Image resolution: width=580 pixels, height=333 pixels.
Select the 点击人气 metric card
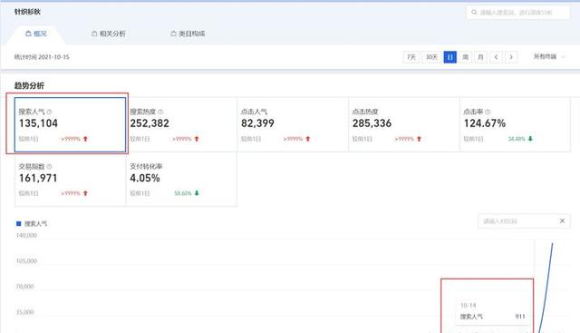pos(293,124)
